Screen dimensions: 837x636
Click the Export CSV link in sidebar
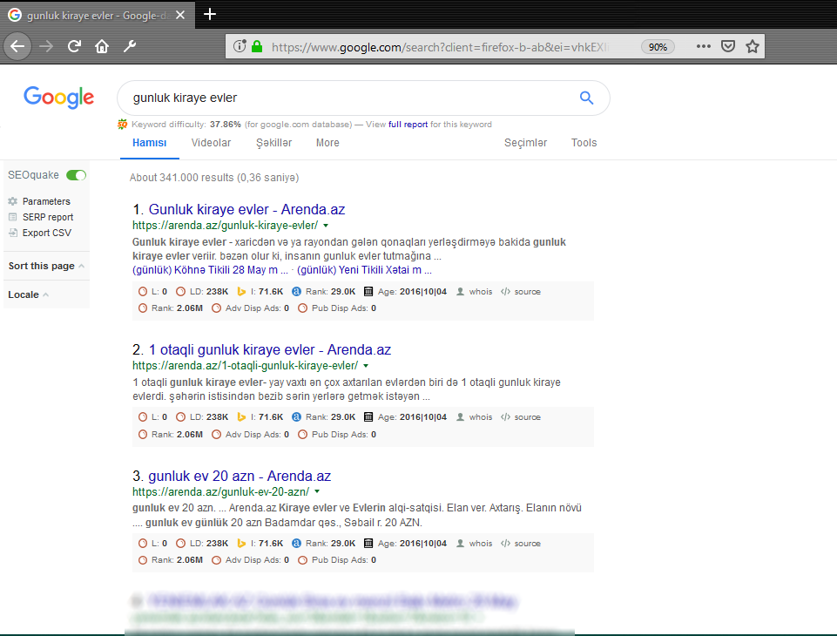pos(46,233)
